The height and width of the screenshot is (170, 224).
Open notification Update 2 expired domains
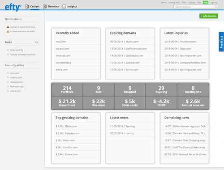pos(23,27)
